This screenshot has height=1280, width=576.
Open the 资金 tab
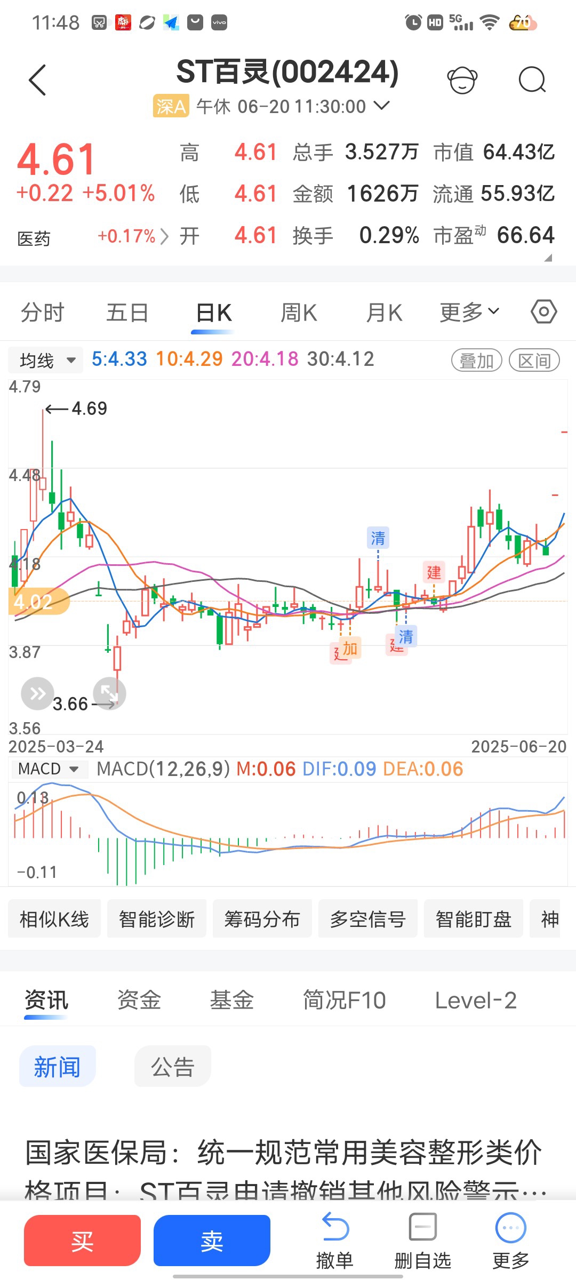(139, 1000)
